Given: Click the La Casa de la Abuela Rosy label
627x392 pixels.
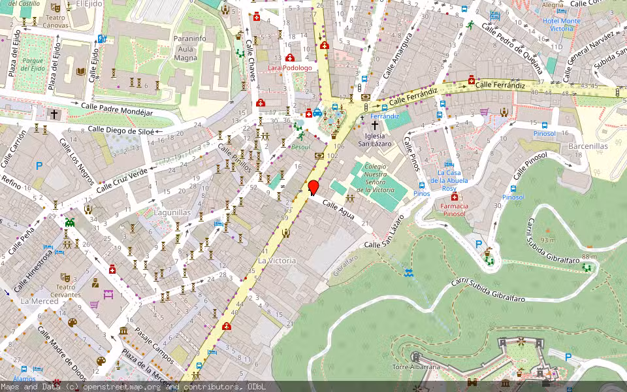Looking at the screenshot, I should (x=449, y=180).
